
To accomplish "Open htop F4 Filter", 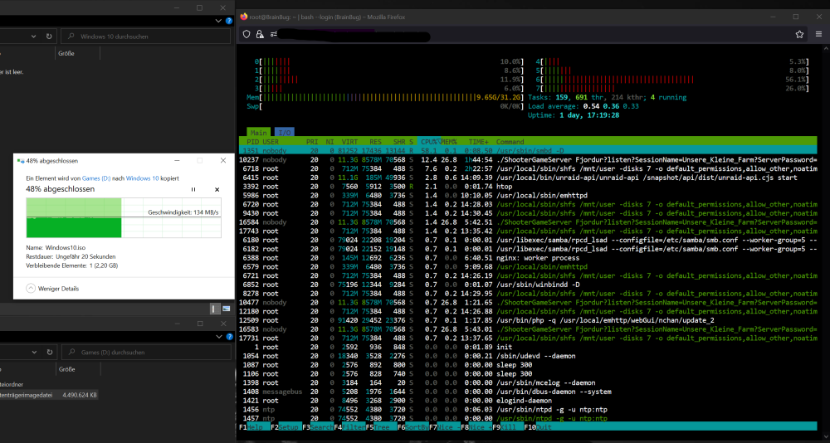I will tap(350, 426).
